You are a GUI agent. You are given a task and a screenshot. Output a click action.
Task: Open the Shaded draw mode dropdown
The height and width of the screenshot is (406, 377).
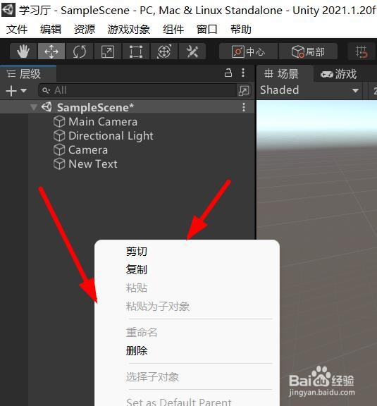click(x=309, y=90)
